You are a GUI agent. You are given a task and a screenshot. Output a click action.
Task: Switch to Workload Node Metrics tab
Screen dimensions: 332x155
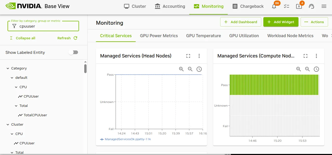(x=290, y=36)
